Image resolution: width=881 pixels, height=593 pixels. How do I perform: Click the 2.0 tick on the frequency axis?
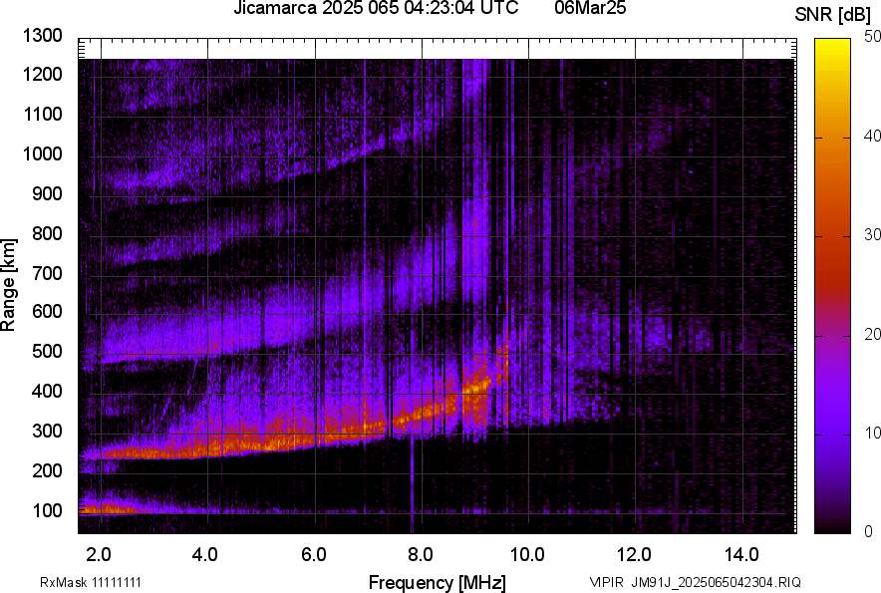tap(98, 553)
